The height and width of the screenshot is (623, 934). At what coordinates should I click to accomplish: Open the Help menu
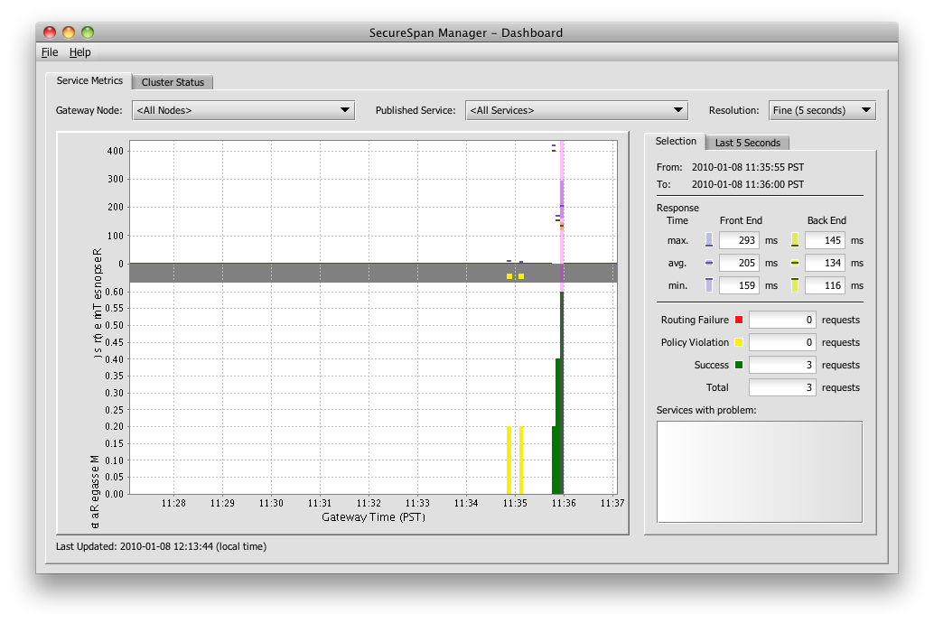(x=80, y=52)
